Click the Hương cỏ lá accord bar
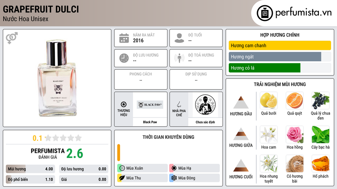Viewport: 337px width, 189px height. [x=280, y=68]
